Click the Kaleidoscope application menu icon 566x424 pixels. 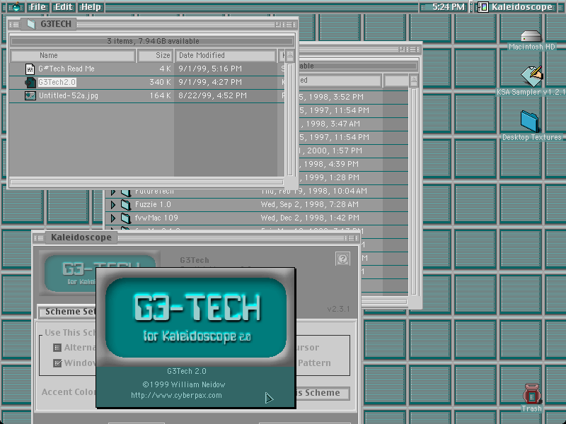[483, 7]
